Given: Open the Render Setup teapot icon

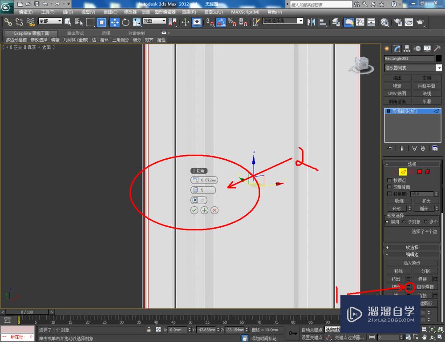Looking at the screenshot, I should click(x=397, y=22).
